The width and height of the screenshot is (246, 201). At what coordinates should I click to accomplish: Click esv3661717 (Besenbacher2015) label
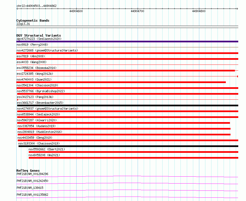tap(40, 103)
